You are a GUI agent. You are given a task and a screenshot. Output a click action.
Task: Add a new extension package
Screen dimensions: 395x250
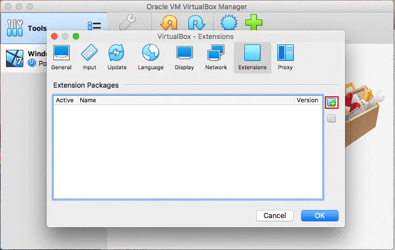(x=332, y=102)
